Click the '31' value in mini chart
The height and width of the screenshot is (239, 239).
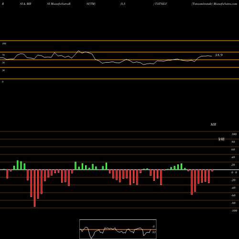153,232
